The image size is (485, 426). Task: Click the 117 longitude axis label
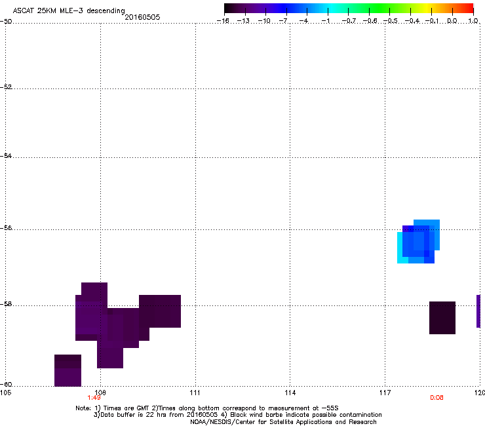[385, 393]
